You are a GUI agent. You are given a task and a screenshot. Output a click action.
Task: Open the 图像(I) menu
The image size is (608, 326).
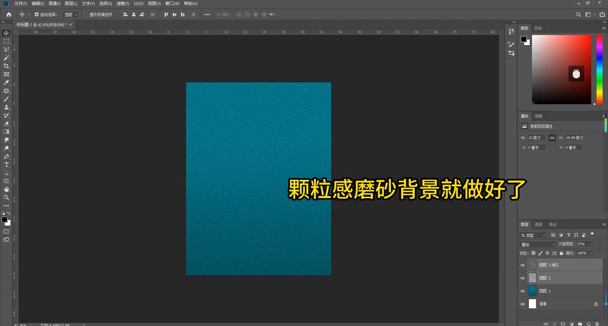click(x=54, y=4)
